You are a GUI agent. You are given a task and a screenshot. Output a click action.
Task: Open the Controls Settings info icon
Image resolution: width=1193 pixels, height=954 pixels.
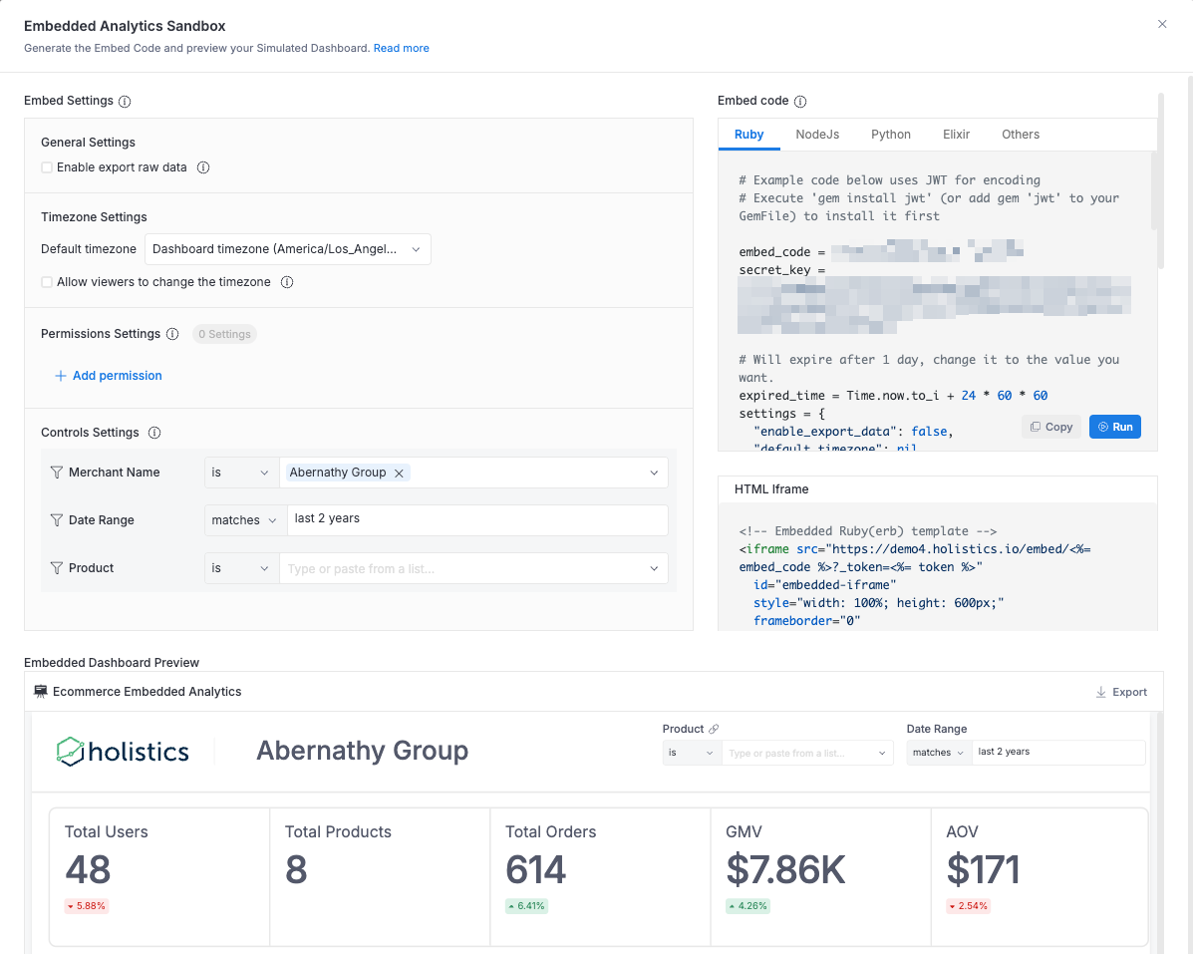coord(154,433)
